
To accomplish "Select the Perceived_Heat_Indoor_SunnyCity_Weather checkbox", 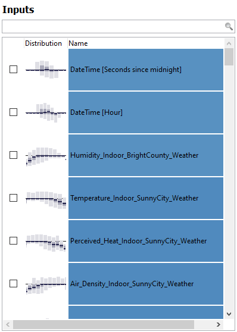I will tap(13, 240).
